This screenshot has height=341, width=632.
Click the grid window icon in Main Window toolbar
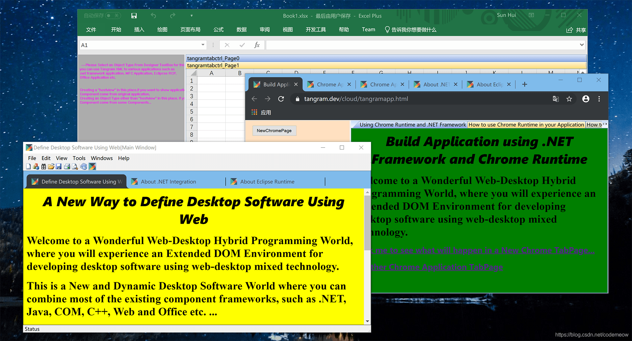tap(43, 166)
